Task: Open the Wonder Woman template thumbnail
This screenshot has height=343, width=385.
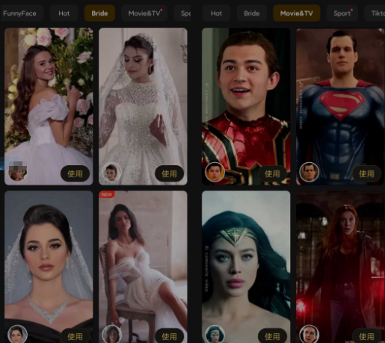Action: (246, 267)
